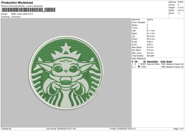Image resolution: width=185 pixels, height=131 pixels.
Task: Click the Width value 4.81 in
Action: click(x=180, y=11)
